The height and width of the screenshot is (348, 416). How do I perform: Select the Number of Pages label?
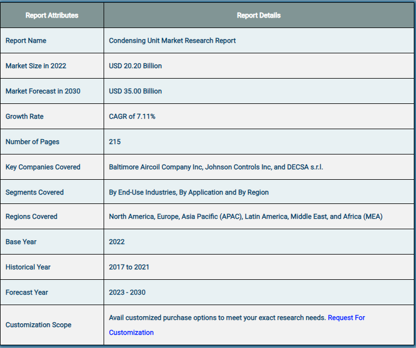click(33, 142)
